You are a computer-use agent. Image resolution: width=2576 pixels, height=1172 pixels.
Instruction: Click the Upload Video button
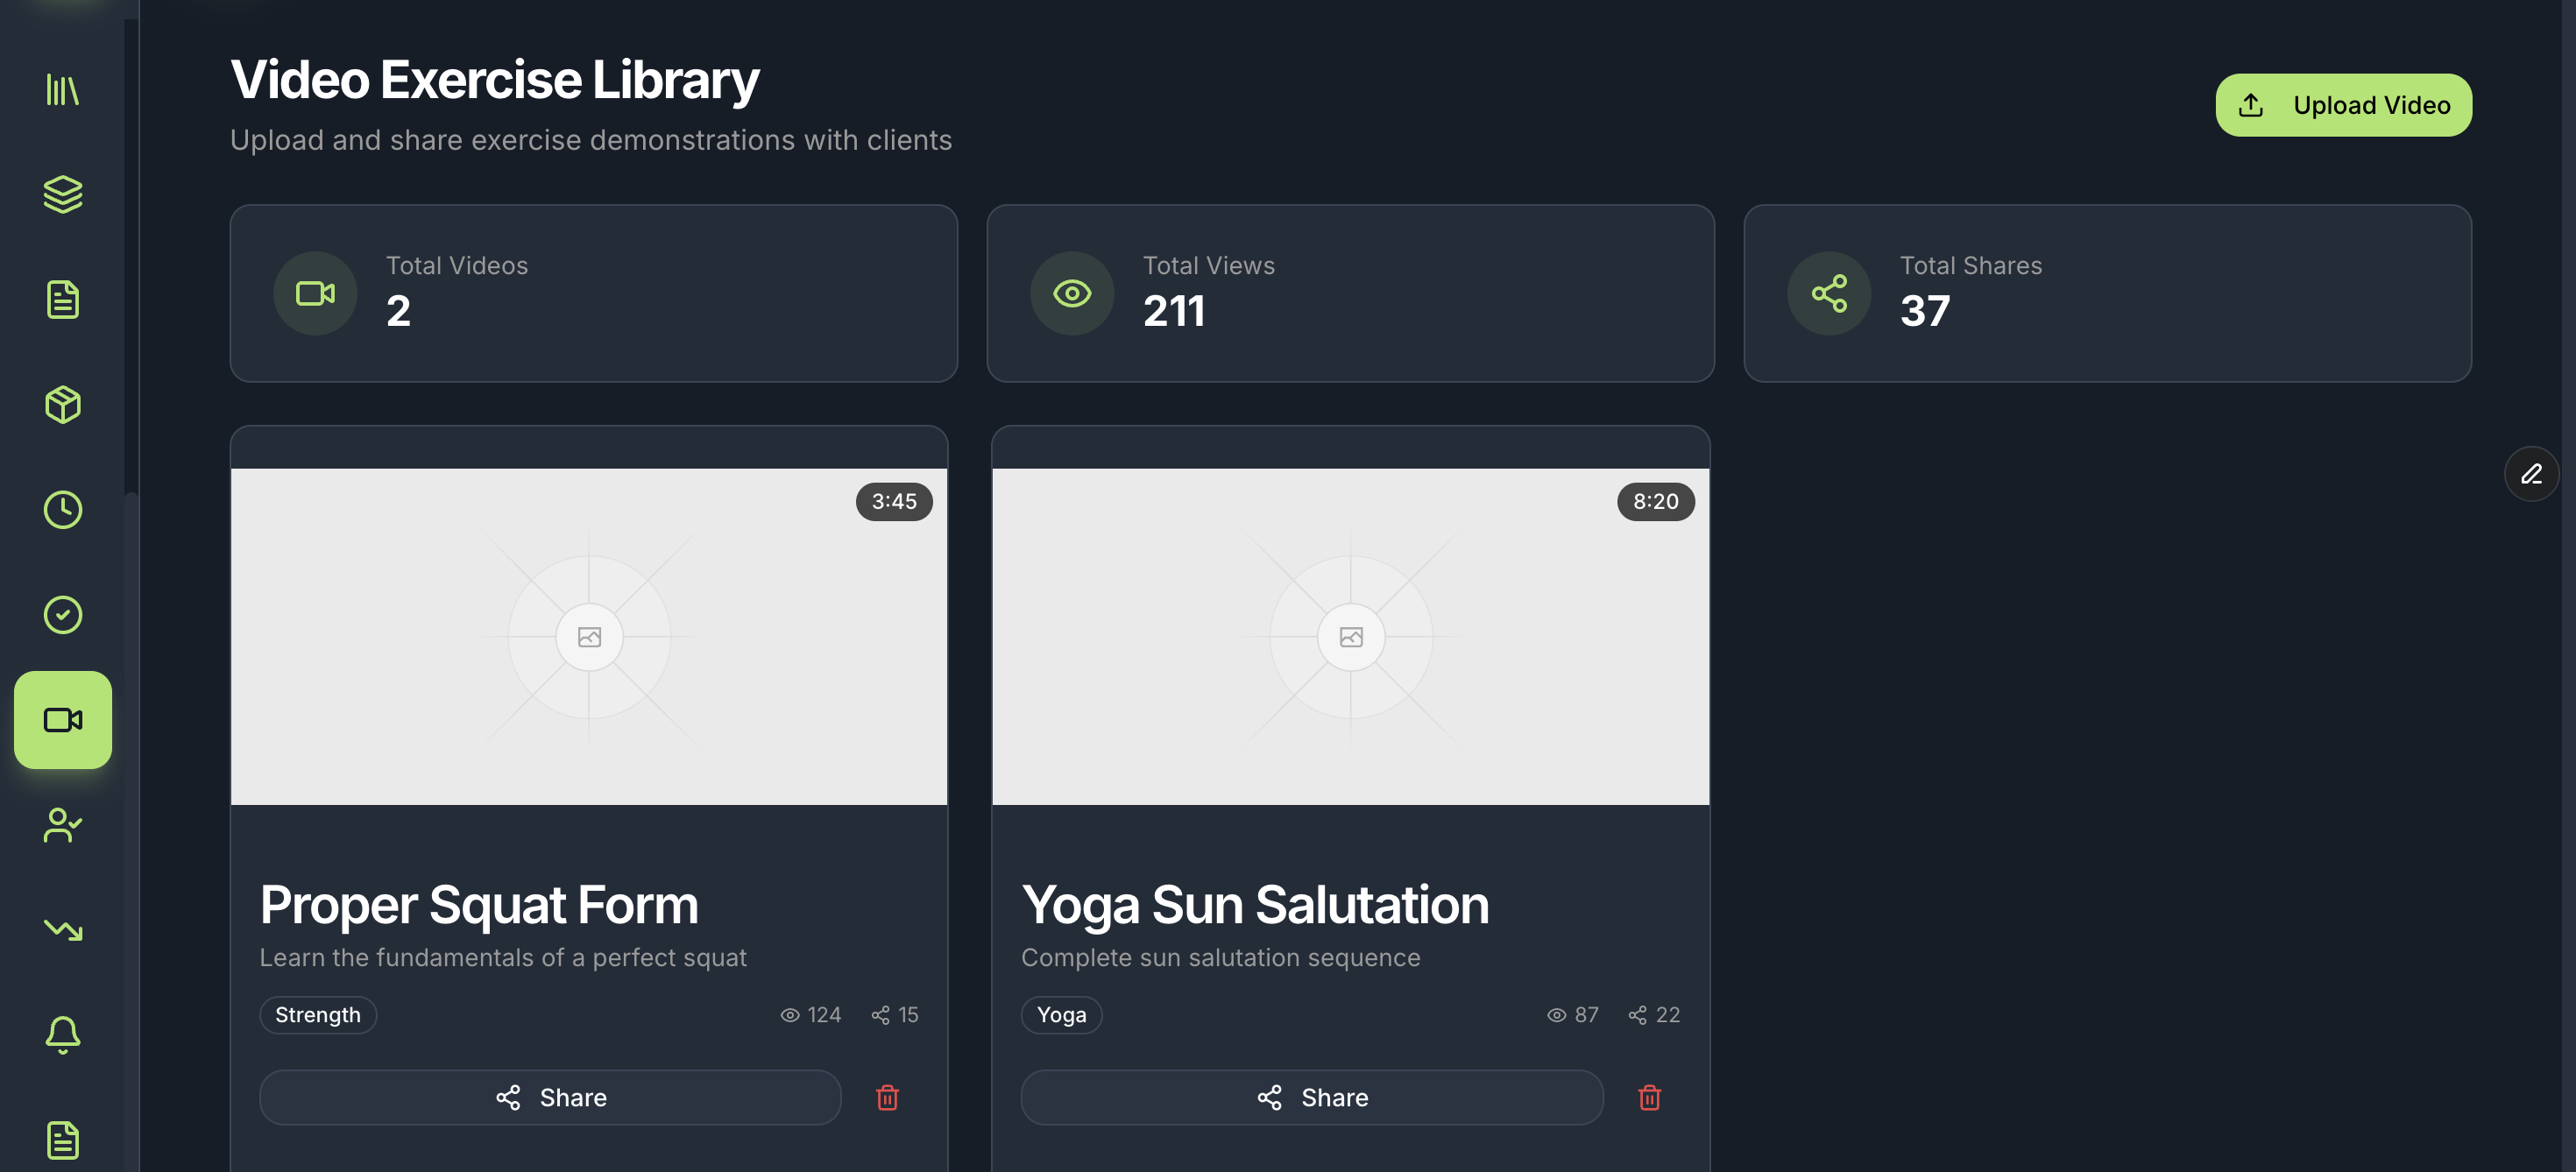pyautogui.click(x=2343, y=105)
